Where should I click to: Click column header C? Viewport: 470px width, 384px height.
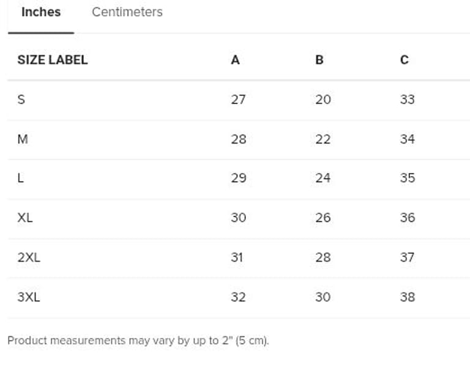pos(404,60)
